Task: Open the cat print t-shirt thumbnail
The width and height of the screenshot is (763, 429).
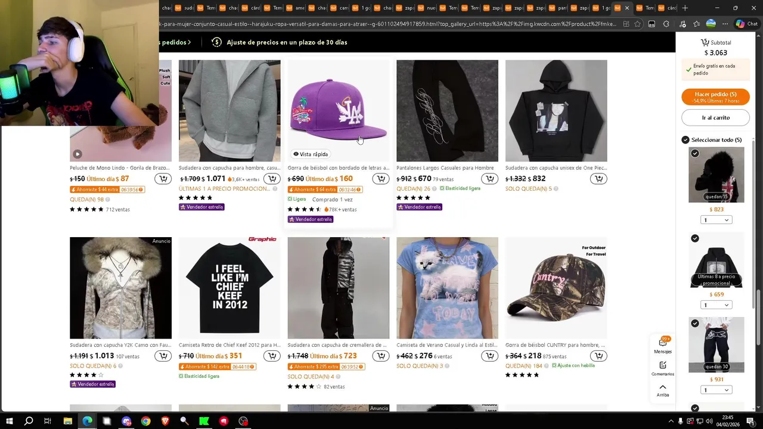Action: coord(447,288)
